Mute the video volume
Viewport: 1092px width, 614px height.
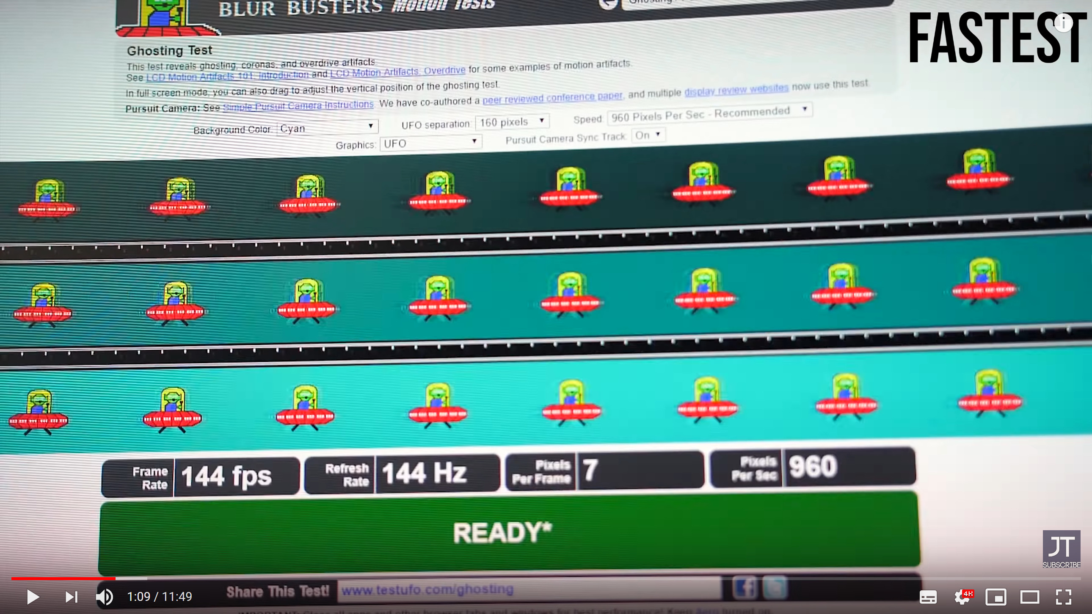(104, 597)
